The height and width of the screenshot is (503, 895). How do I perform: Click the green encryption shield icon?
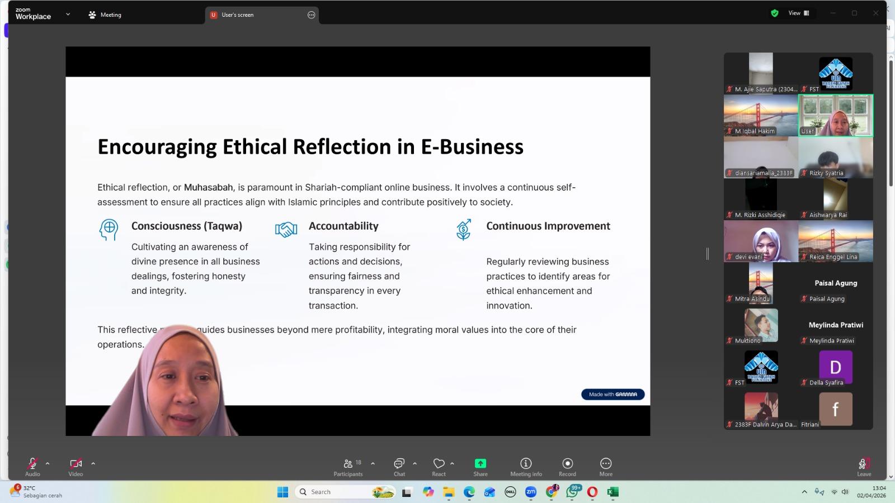tap(775, 13)
